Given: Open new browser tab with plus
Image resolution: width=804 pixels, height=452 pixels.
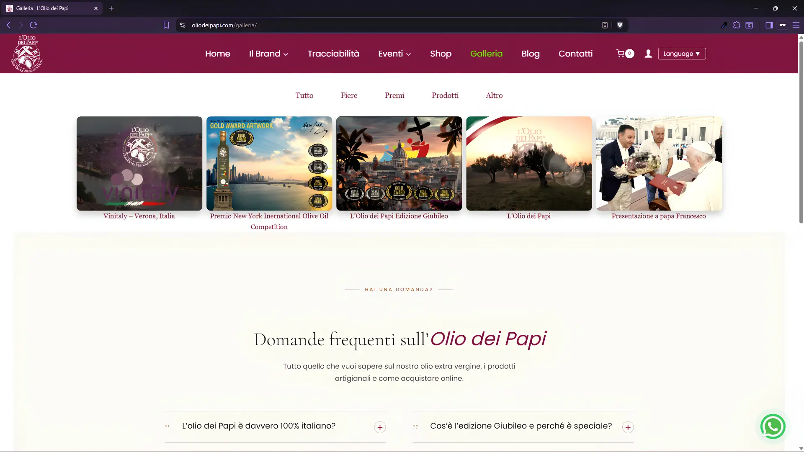Looking at the screenshot, I should point(111,8).
